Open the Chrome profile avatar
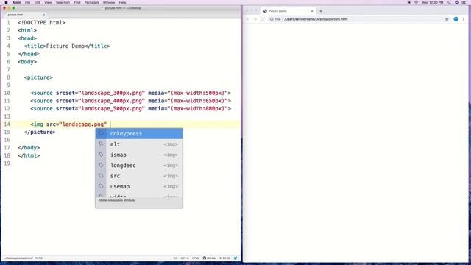Viewport: 471px width, 265px height. point(456,19)
